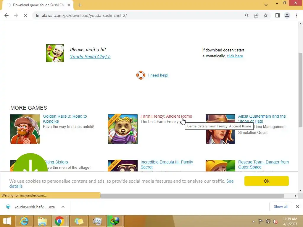Open the side panel icon

click(x=278, y=15)
